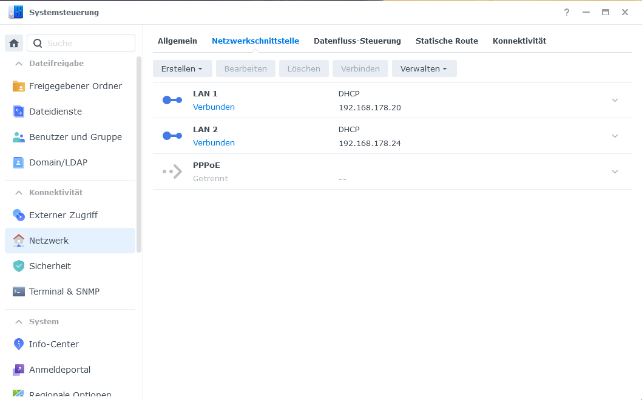Click PPPoE Getrennt status text

211,178
